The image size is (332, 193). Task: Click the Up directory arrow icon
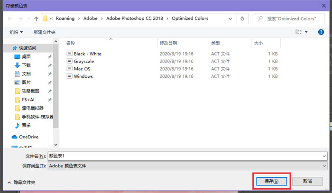coord(37,18)
